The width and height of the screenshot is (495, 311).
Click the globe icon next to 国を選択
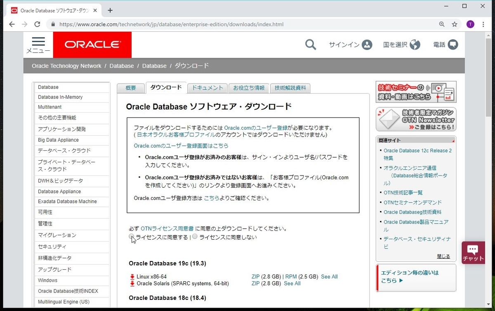pos(415,45)
